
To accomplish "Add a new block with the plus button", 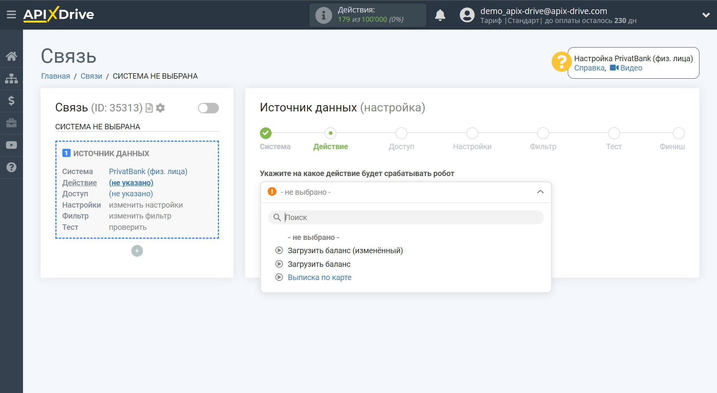I will (x=137, y=251).
